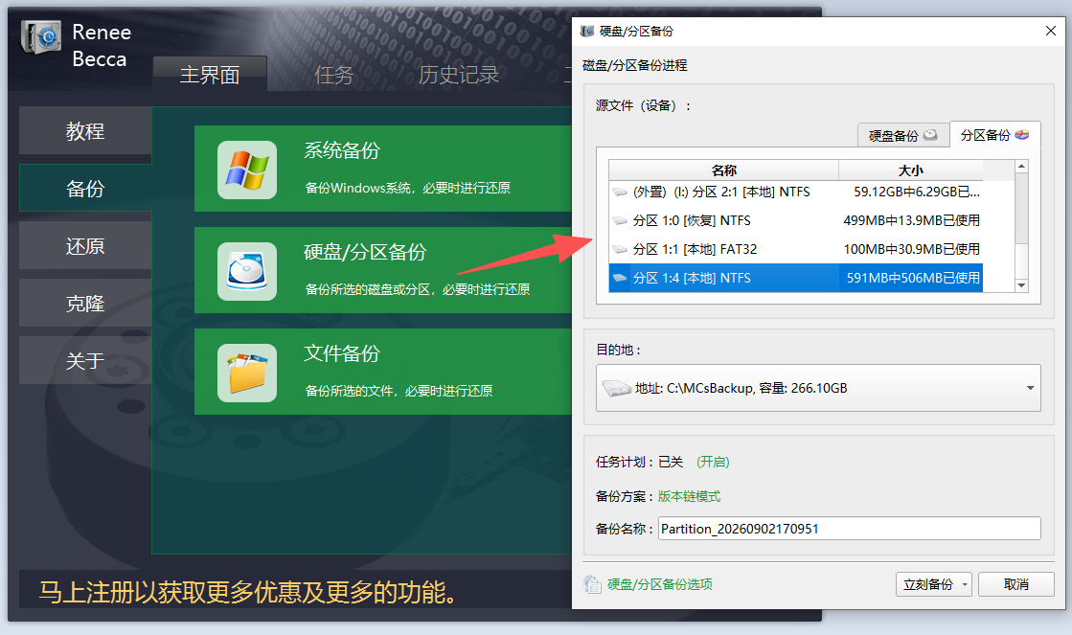
Task: Select 备份 in the sidebar
Action: click(85, 188)
